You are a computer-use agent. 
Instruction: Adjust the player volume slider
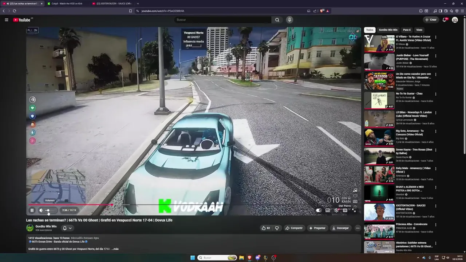[50, 210]
